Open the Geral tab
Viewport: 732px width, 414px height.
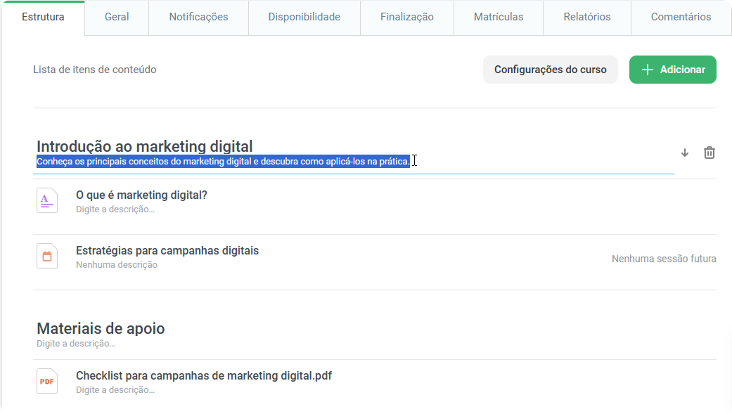117,17
